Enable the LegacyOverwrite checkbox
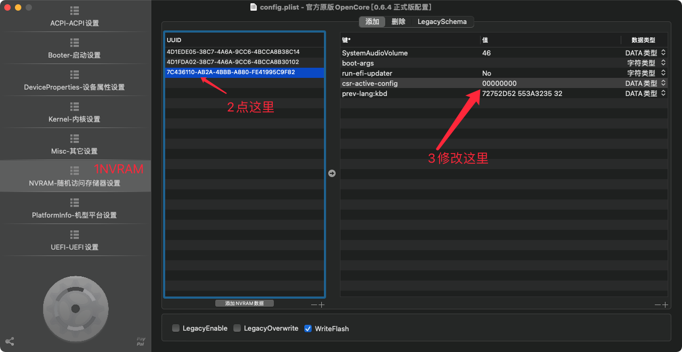This screenshot has height=352, width=682. 237,329
